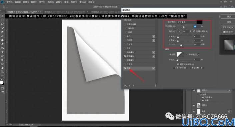Select Blending Options at list top
235x127 pixels.
pos(128,20)
